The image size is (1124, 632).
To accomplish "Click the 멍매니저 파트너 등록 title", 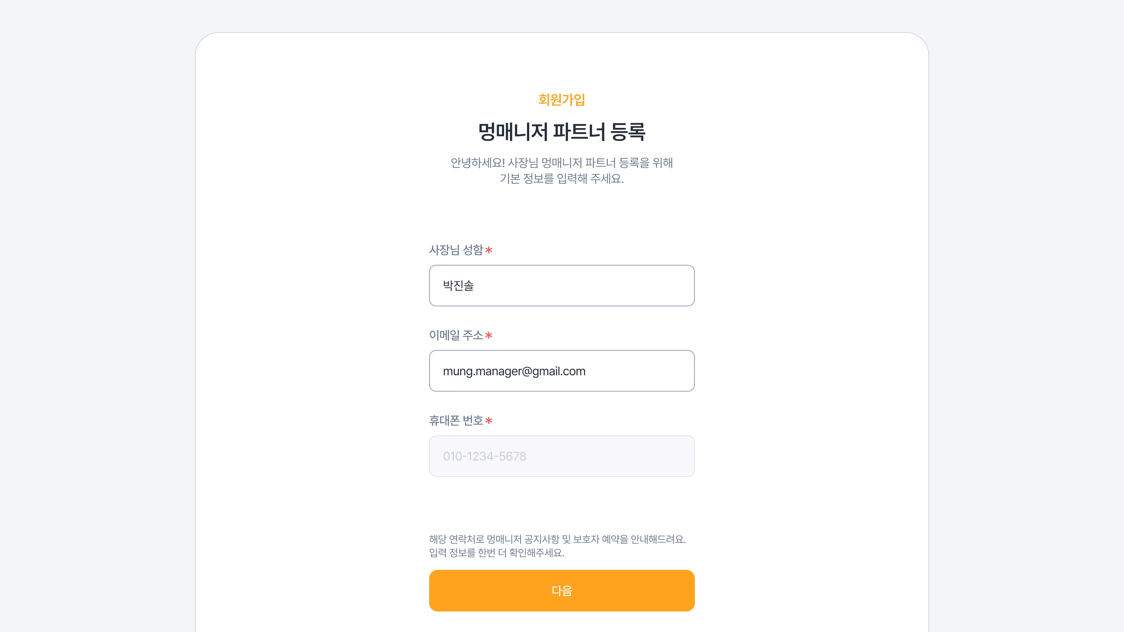I will [x=562, y=131].
